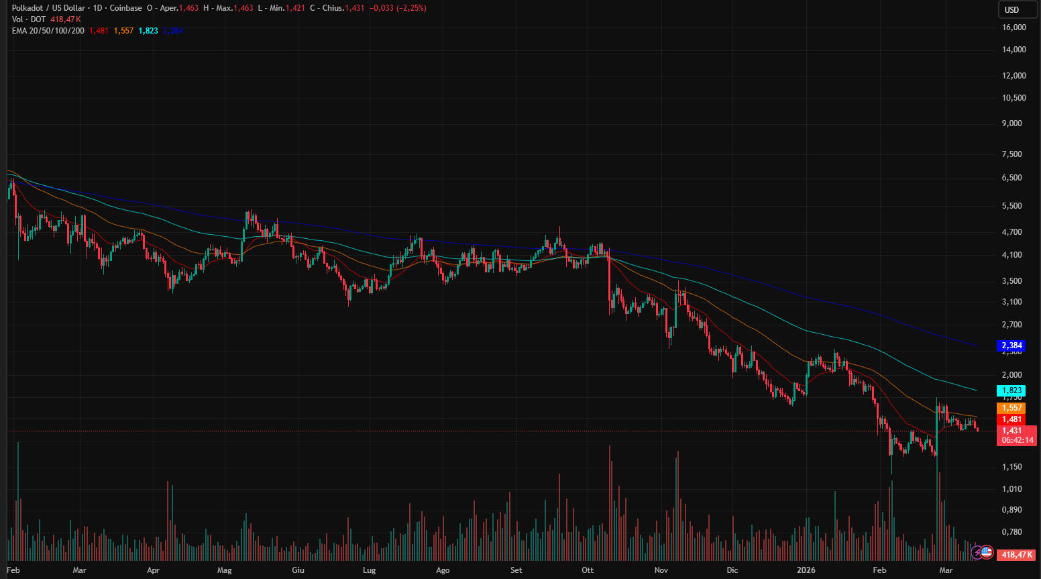Click the 0,780 price level on scale
Viewport: 1041px width, 579px height.
point(1012,532)
